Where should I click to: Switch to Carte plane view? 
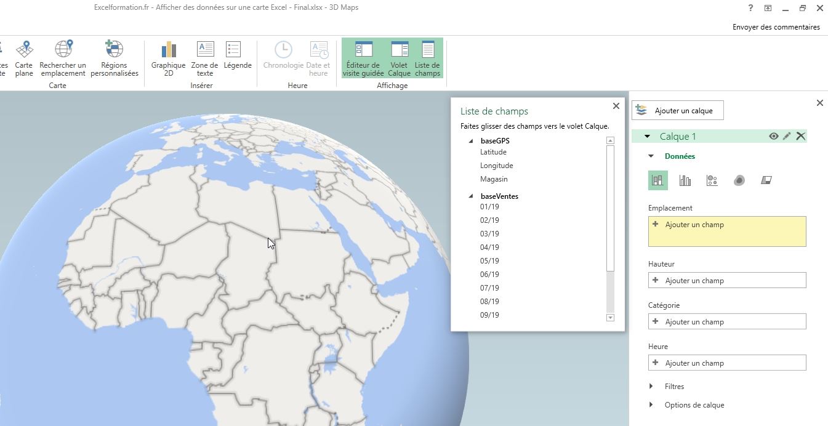click(x=23, y=58)
